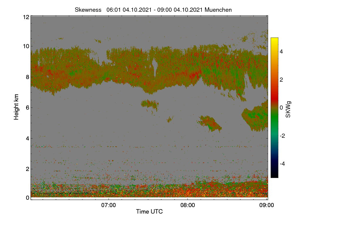The image size is (352, 235).
Task: Click the plot title starting with 'Skewness'
Action: point(153,10)
